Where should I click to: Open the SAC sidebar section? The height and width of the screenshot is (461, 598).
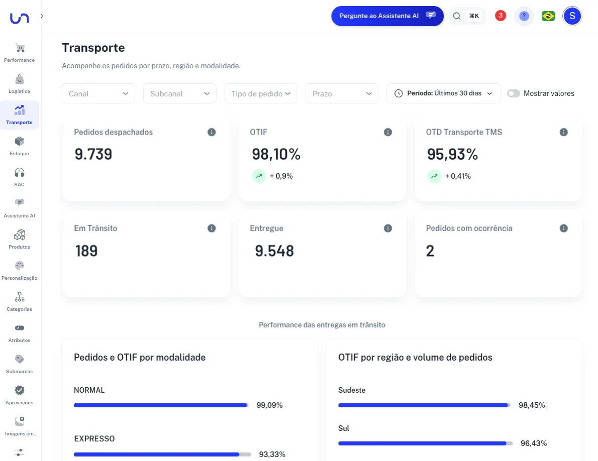click(x=20, y=177)
